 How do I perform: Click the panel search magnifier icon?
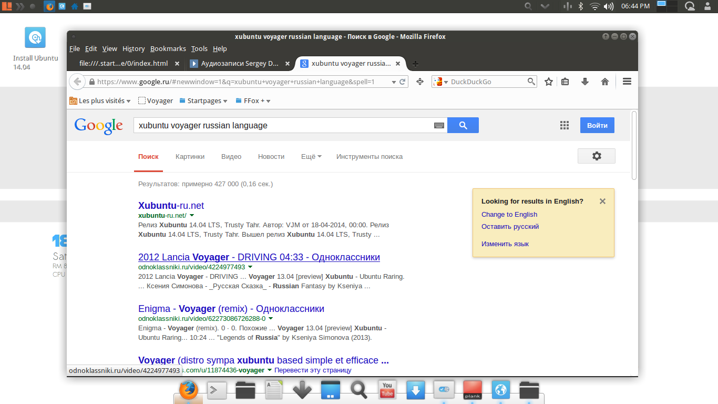529,6
